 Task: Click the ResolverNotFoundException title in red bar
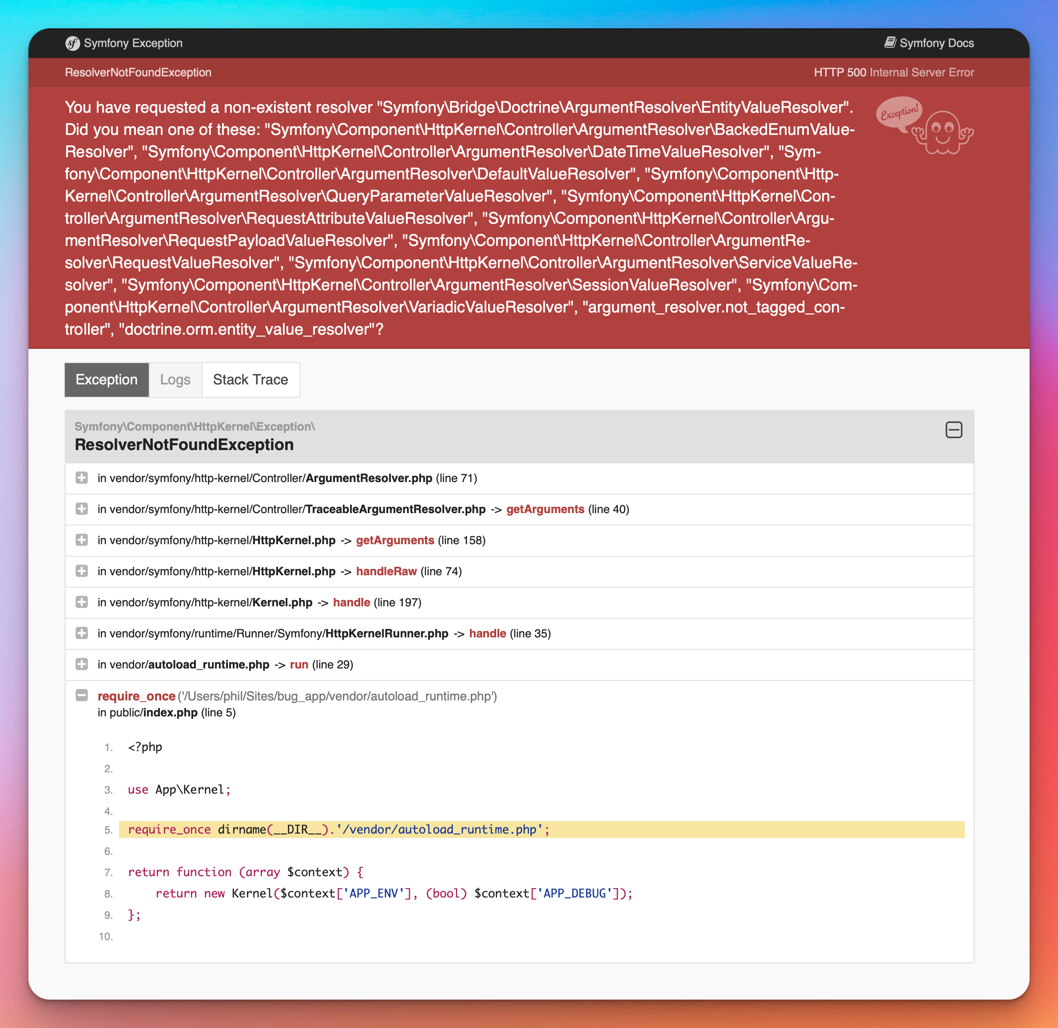click(138, 72)
